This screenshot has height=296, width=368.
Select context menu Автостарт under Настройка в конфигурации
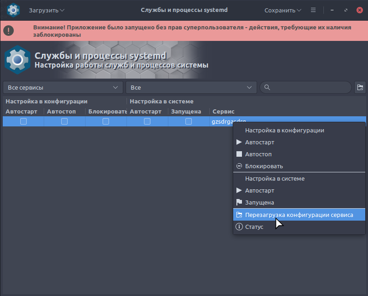pos(299,142)
